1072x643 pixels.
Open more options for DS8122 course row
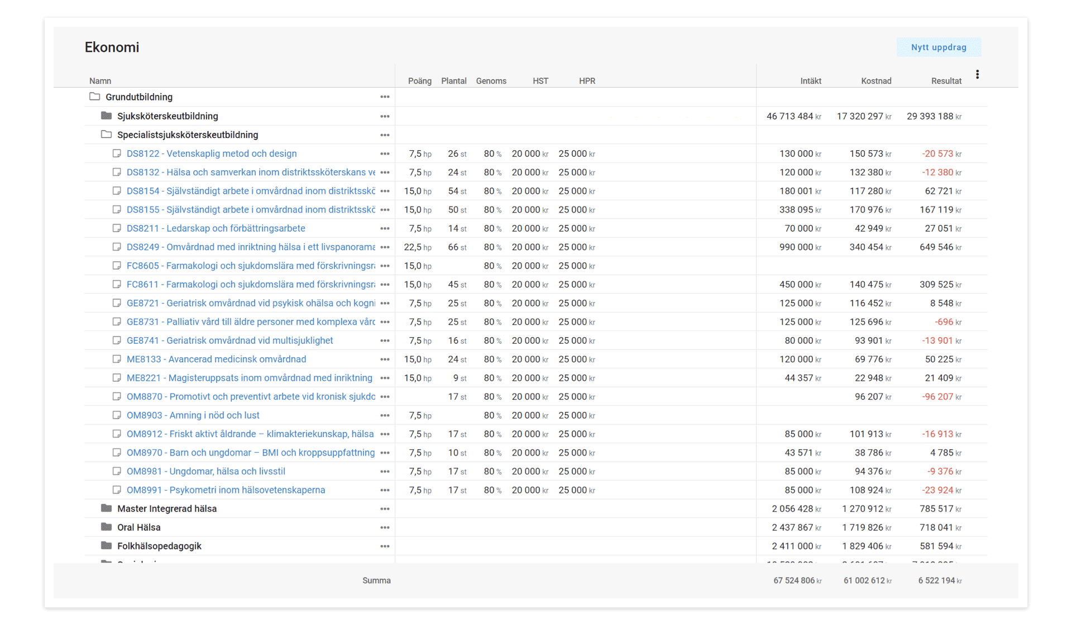[x=385, y=153]
